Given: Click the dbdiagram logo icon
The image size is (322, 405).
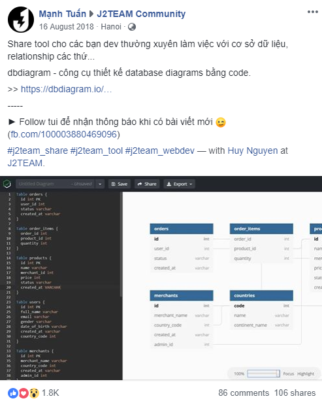Looking at the screenshot, I should pos(7,184).
